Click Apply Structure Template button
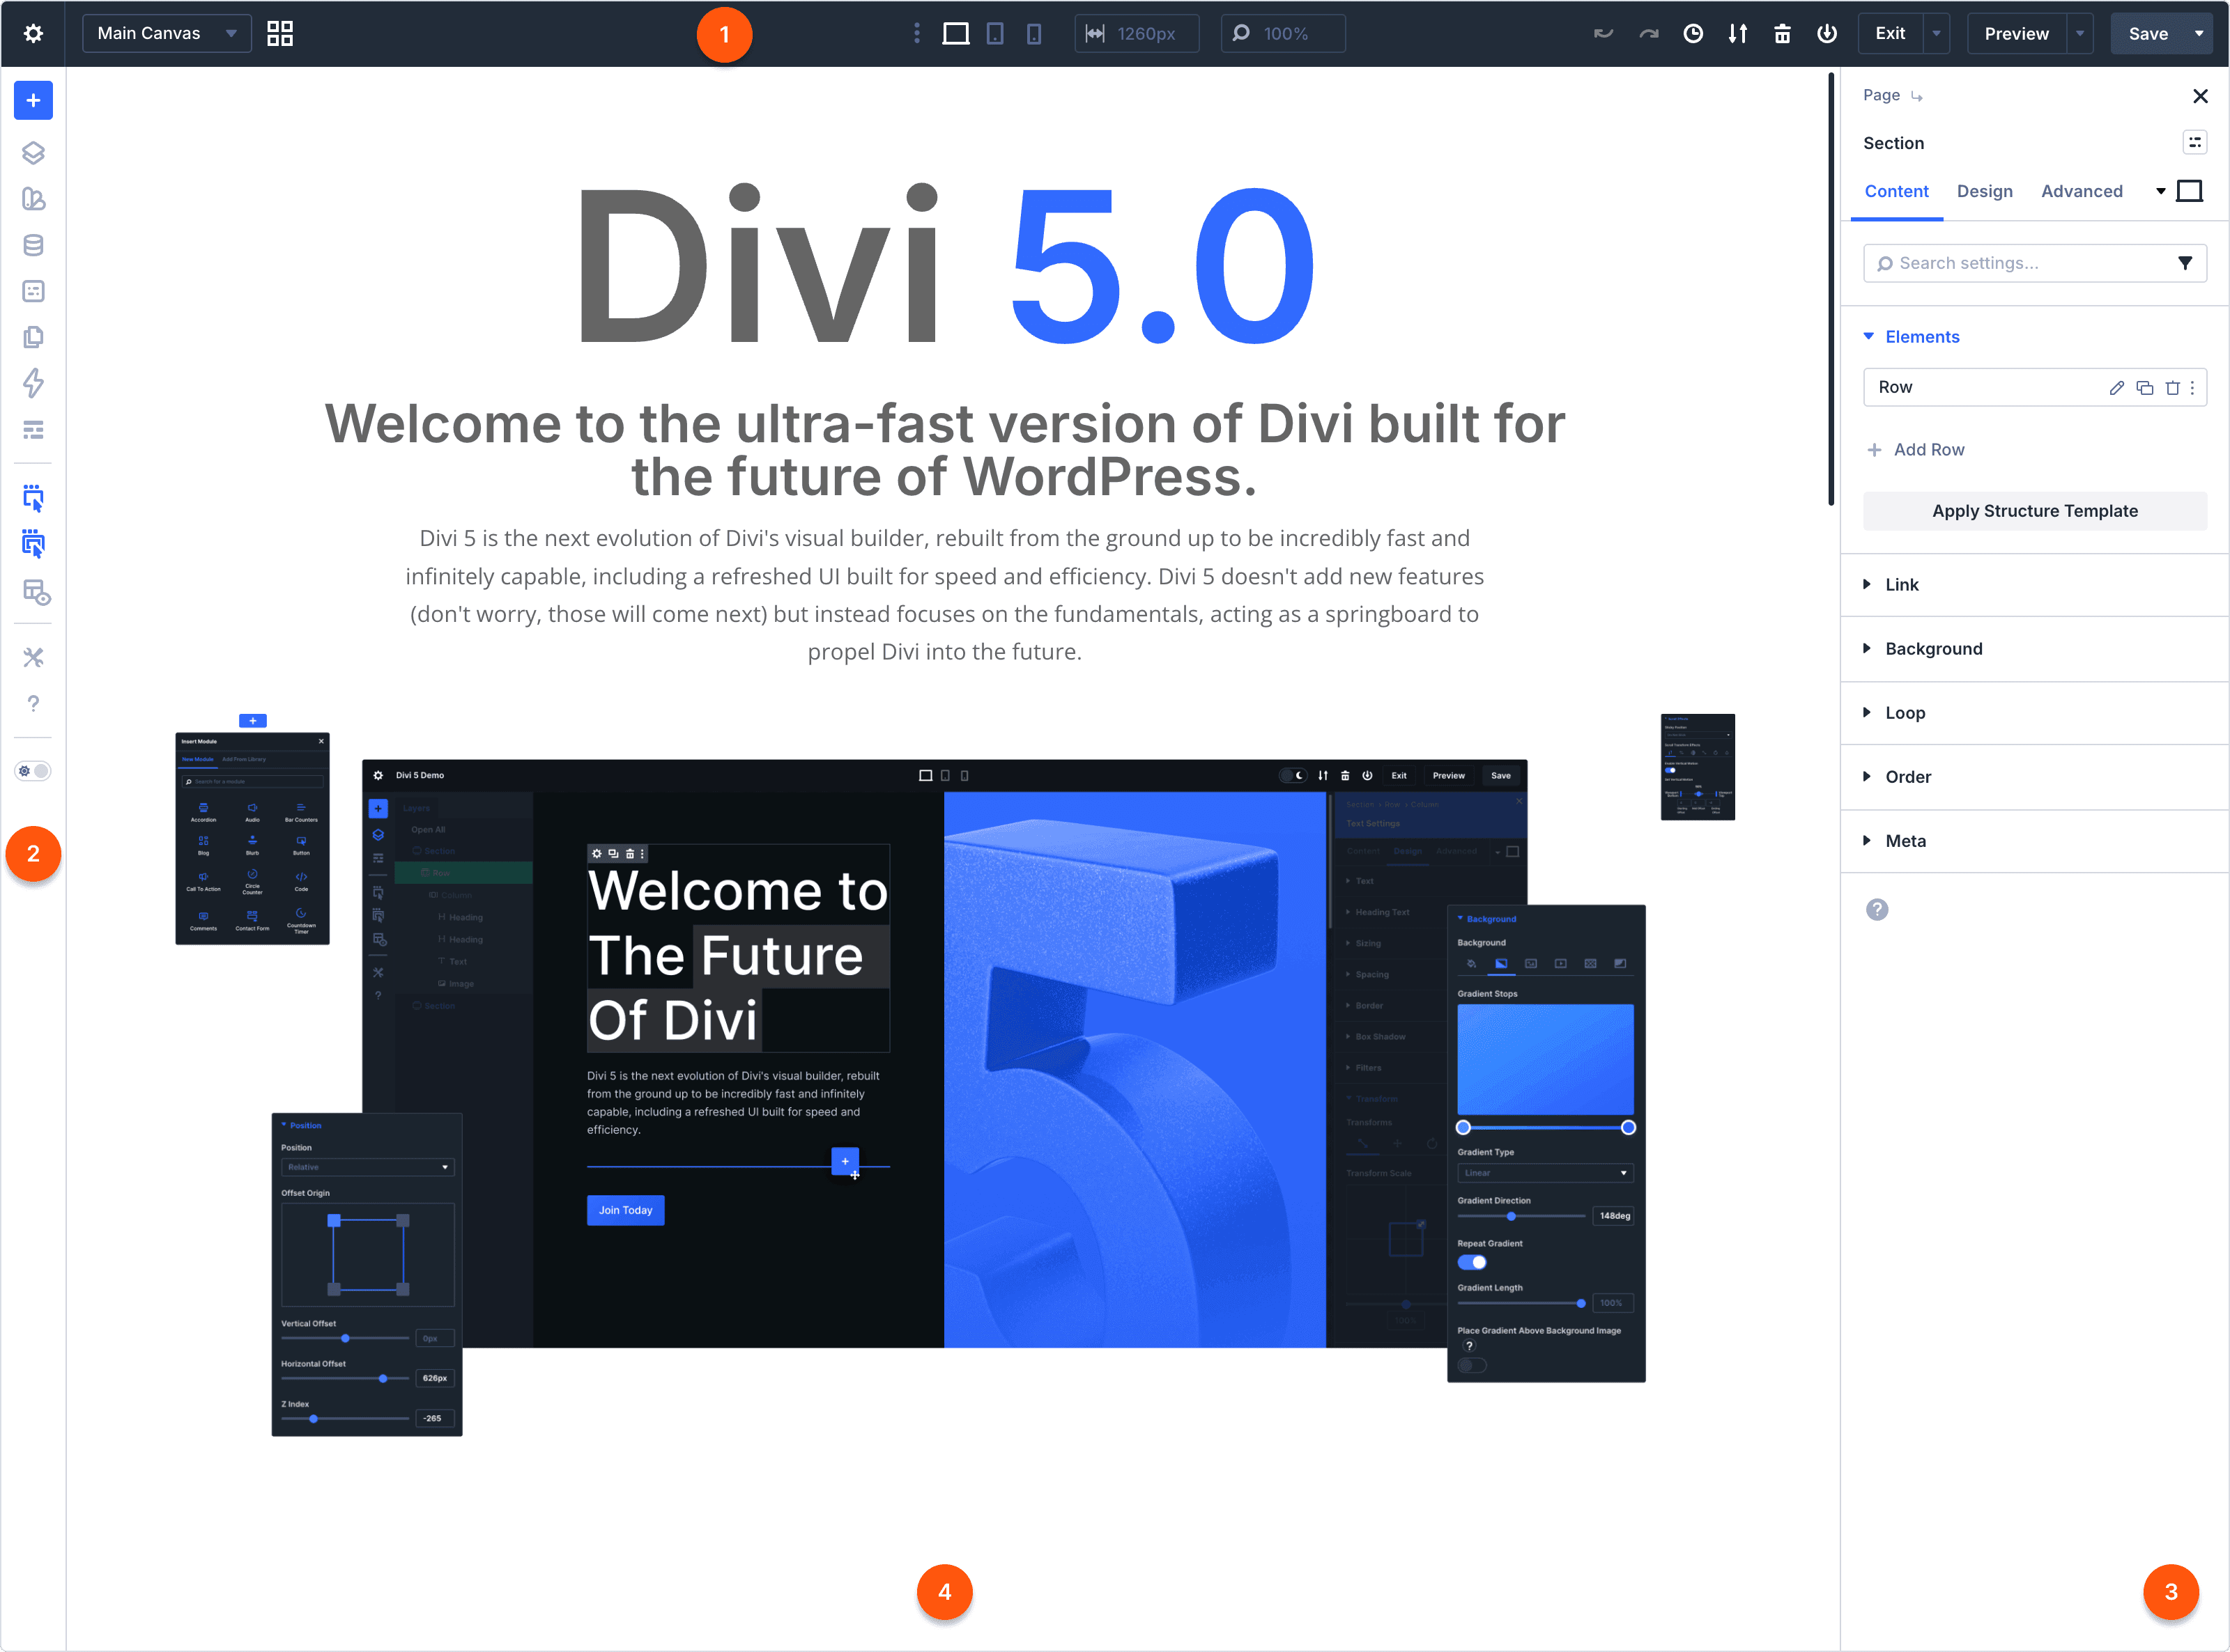2230x1652 pixels. tap(2034, 511)
